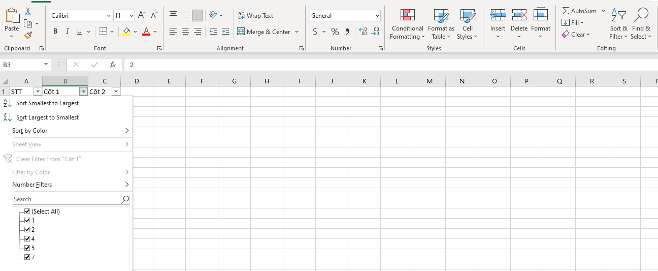Click the Cut scissors icon
Screen dimensions: 658x271
coord(28,11)
